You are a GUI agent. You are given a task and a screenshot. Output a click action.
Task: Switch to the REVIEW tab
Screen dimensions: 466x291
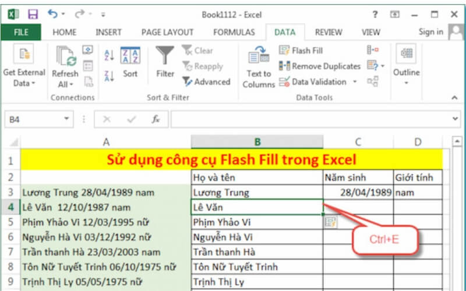click(329, 32)
